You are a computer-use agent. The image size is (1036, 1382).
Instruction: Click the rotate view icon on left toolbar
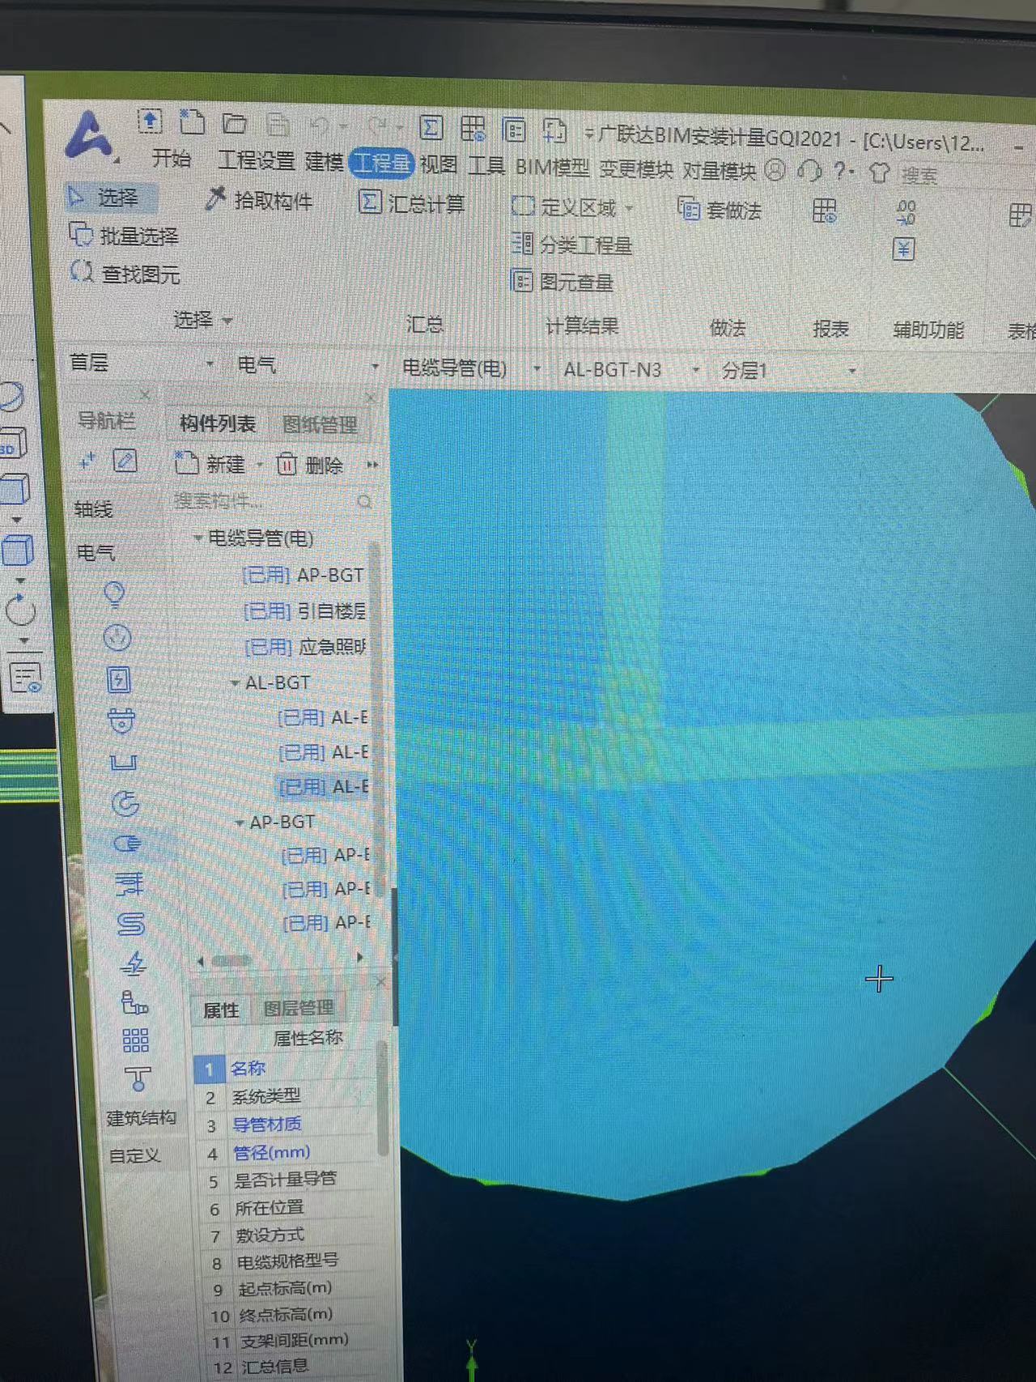[20, 610]
